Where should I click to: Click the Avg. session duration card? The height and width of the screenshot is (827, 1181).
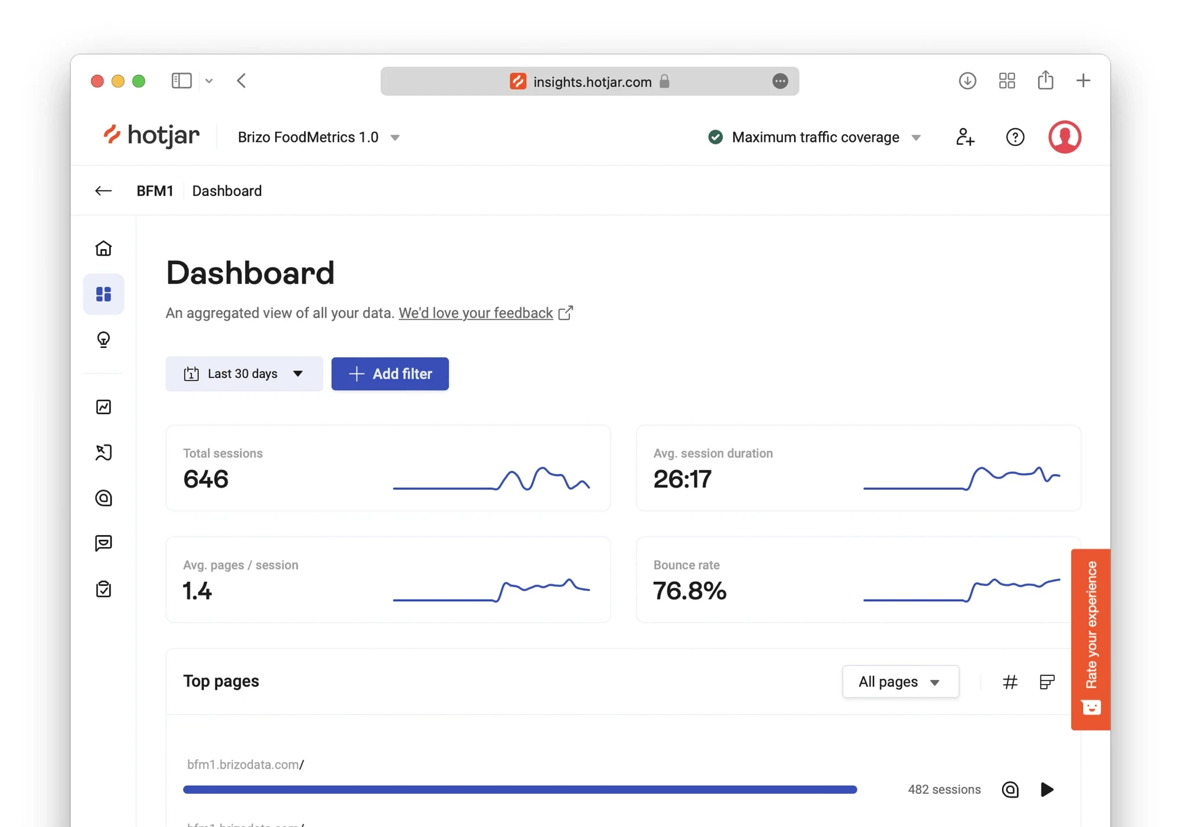[858, 468]
